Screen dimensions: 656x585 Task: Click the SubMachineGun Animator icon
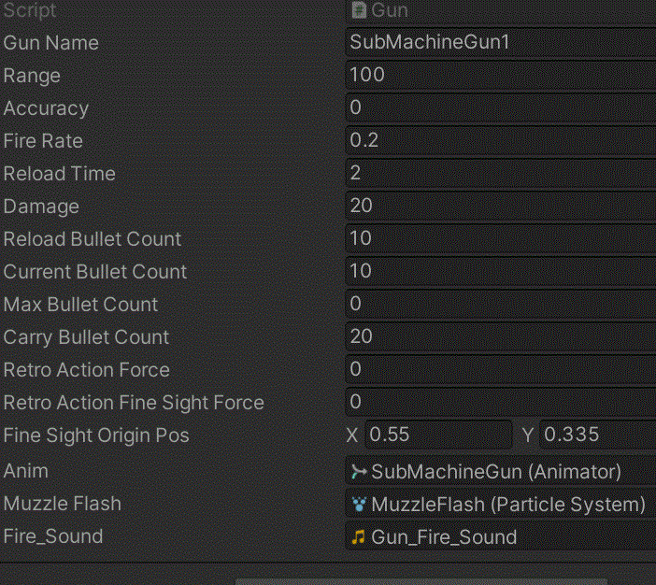[359, 472]
